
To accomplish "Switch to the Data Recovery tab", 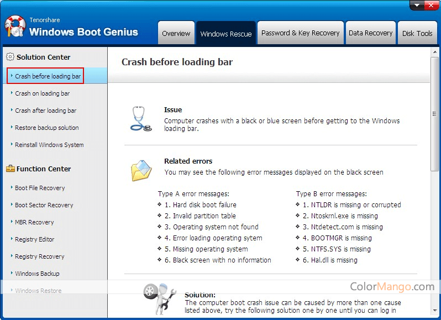I will (370, 33).
